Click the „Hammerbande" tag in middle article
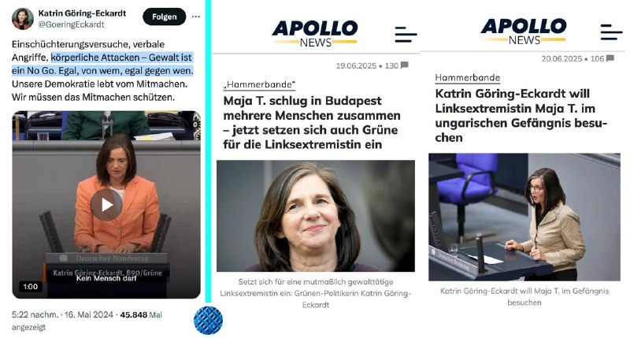Screen dimensions: 630x338 pyautogui.click(x=259, y=85)
